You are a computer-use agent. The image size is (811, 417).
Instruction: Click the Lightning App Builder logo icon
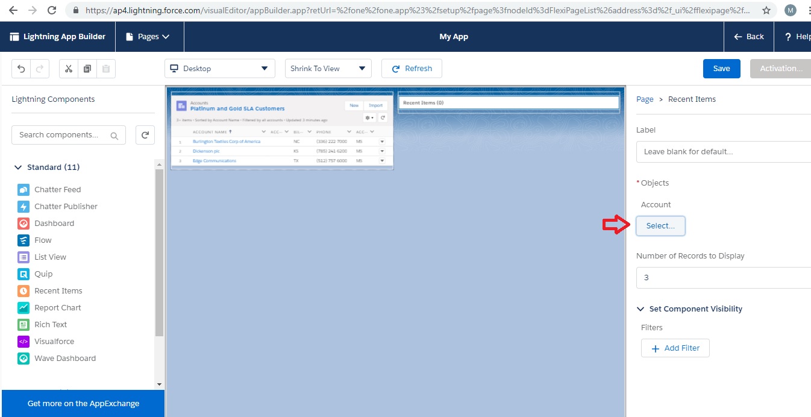tap(14, 37)
